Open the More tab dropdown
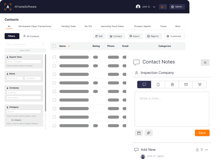This screenshot has height=168, width=219. point(178,26)
